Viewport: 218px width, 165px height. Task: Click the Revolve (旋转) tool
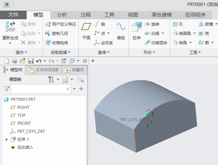pyautogui.click(x=152, y=24)
